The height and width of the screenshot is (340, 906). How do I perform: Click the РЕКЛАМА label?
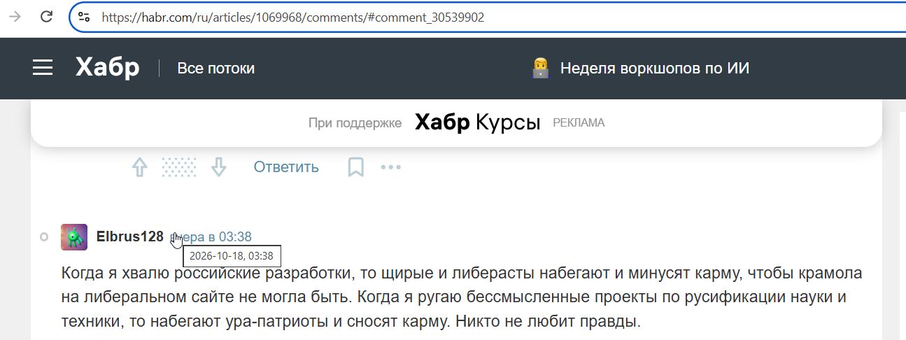click(x=579, y=123)
